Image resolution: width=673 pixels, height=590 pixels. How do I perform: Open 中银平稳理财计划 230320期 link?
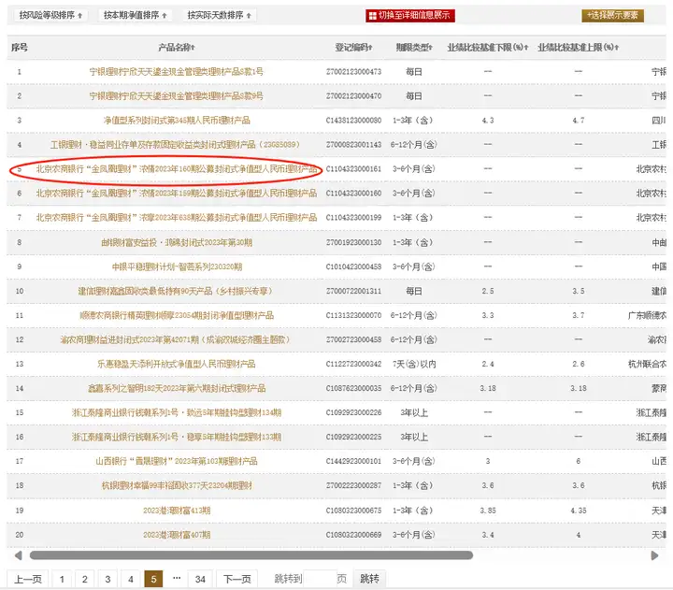click(177, 266)
